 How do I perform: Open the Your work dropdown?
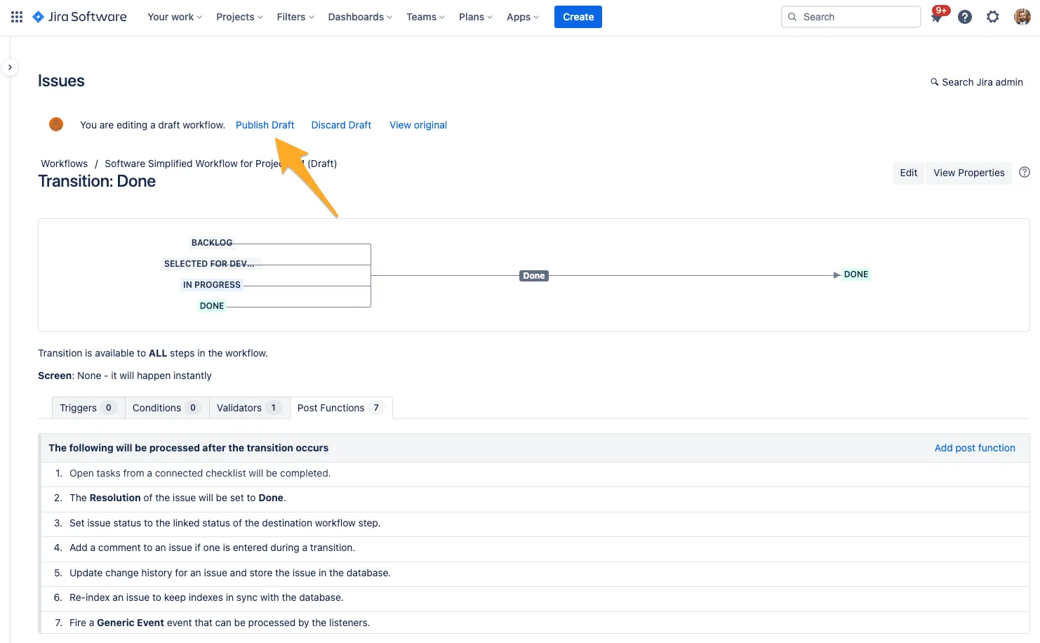click(175, 17)
